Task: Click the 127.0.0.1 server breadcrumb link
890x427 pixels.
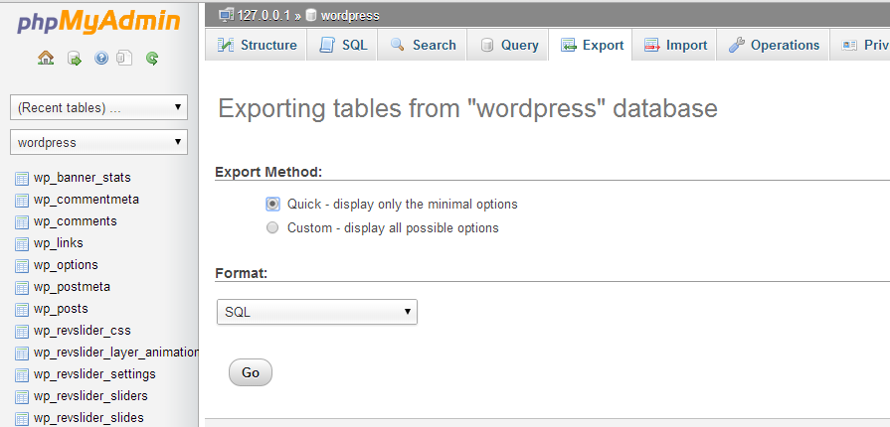Action: pos(265,15)
